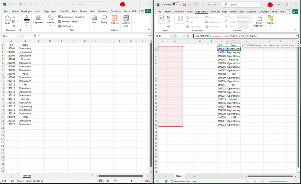Screen dimensions: 301x184
Task: Toggle AutoSave switch in the right Excel window
Action: point(176,5)
